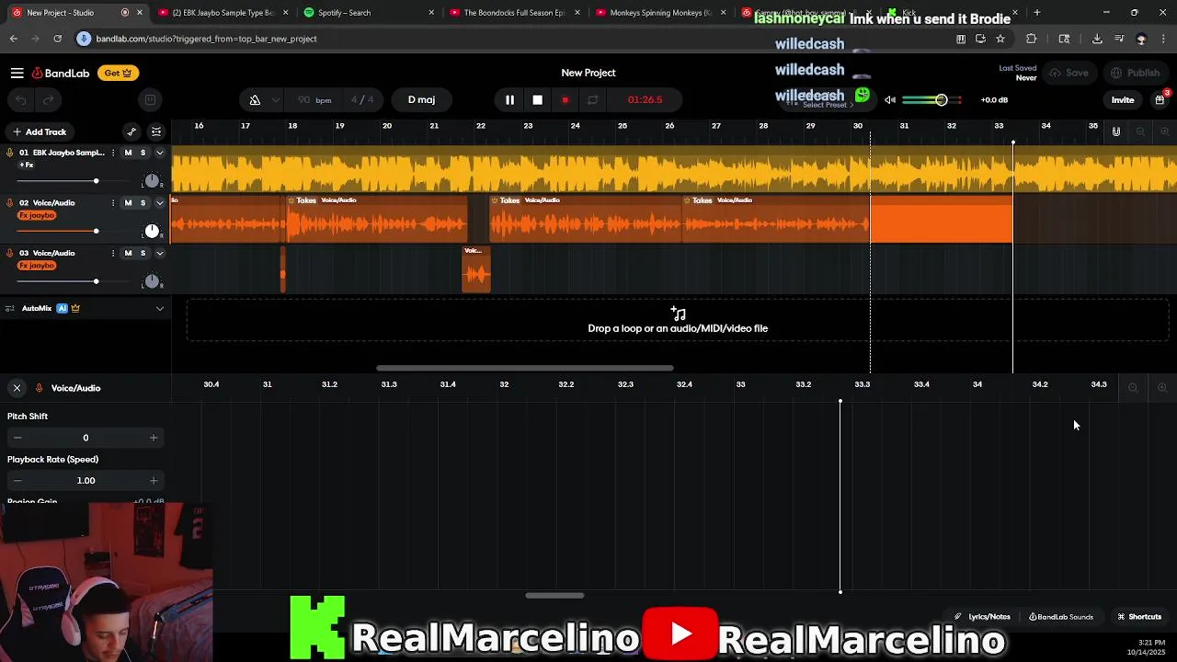This screenshot has width=1177, height=662.
Task: Open the D maj key selector
Action: pos(421,99)
